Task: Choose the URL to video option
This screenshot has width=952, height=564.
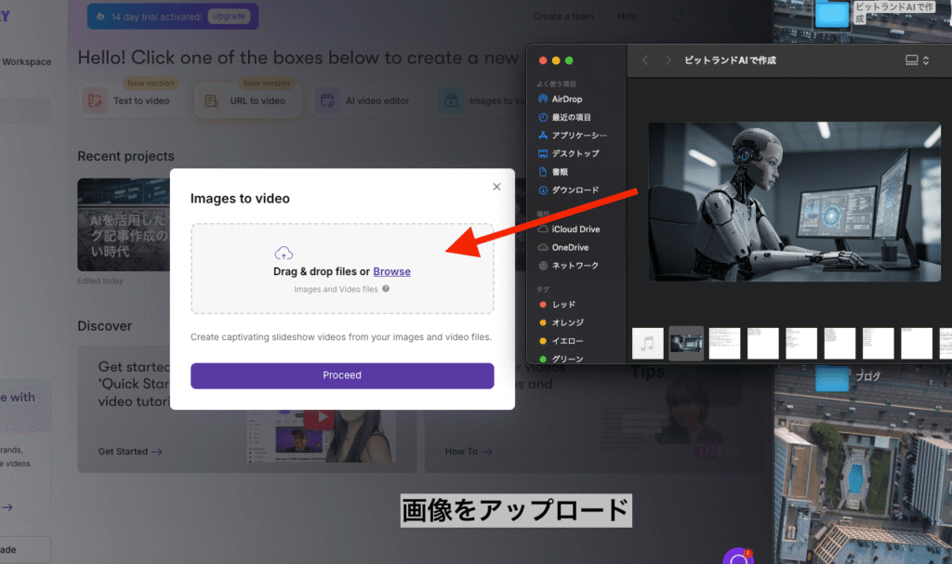Action: pyautogui.click(x=247, y=100)
